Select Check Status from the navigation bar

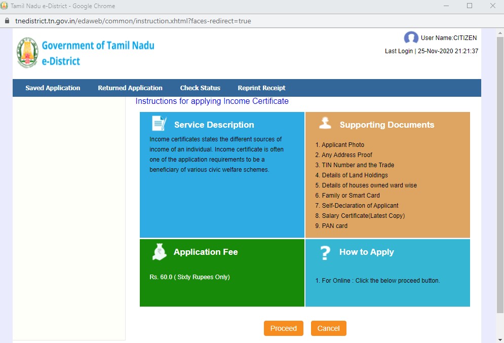pyautogui.click(x=200, y=88)
